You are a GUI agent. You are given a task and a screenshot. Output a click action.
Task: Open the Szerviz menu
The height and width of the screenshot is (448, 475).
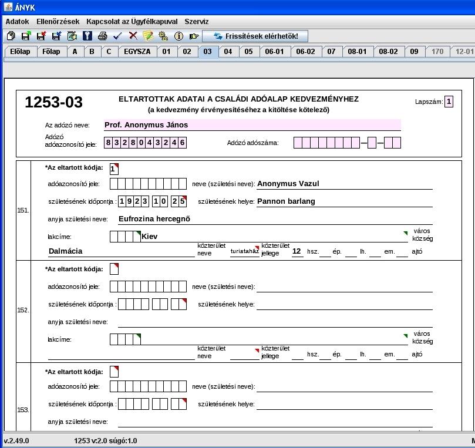[197, 22]
